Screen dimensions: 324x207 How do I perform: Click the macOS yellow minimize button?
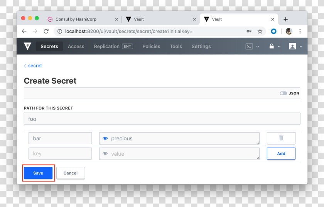[30, 18]
